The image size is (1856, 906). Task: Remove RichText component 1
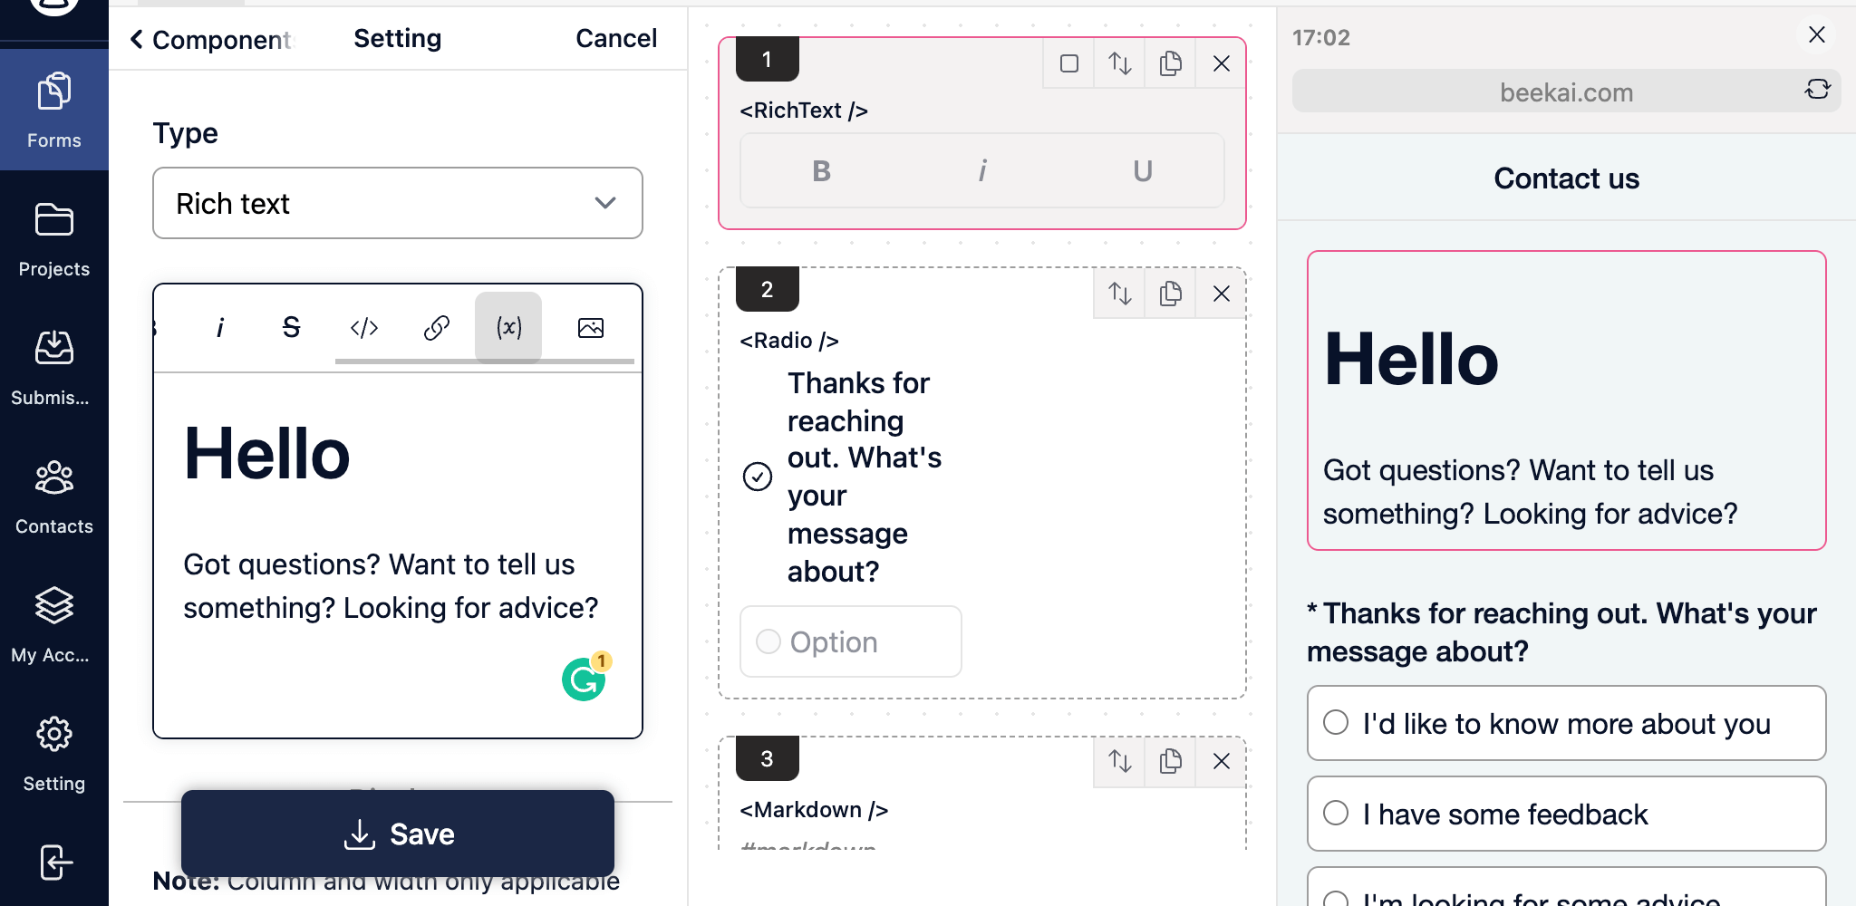(x=1222, y=63)
